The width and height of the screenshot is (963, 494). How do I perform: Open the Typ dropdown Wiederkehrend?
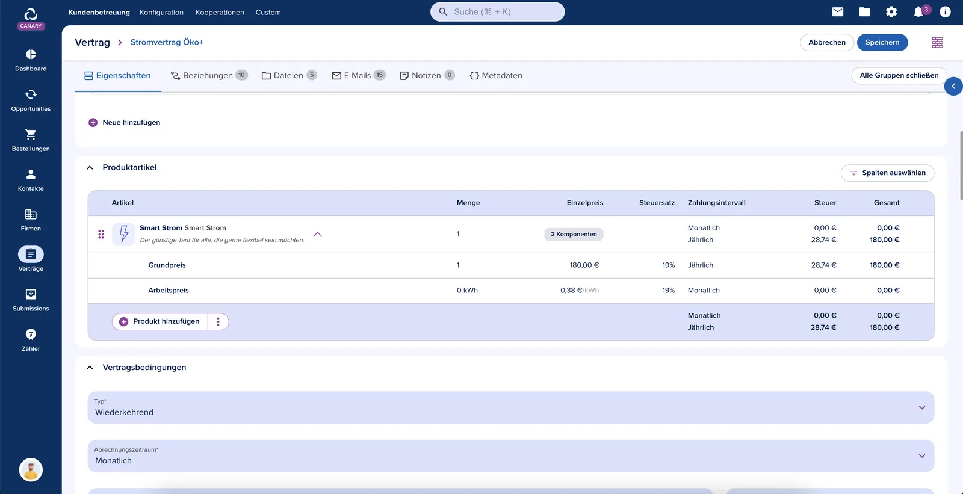coord(510,407)
